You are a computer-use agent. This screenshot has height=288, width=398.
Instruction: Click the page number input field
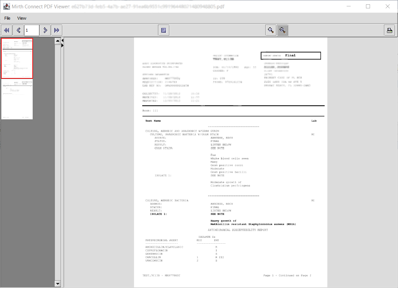point(32,30)
